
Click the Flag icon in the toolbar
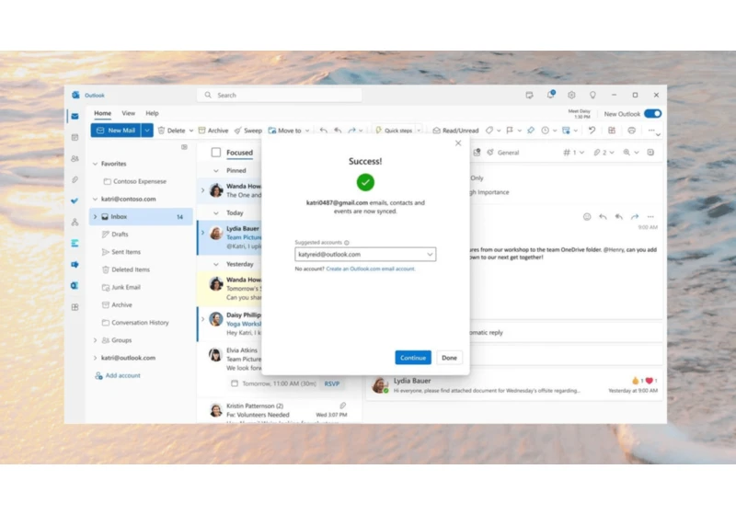click(x=510, y=131)
